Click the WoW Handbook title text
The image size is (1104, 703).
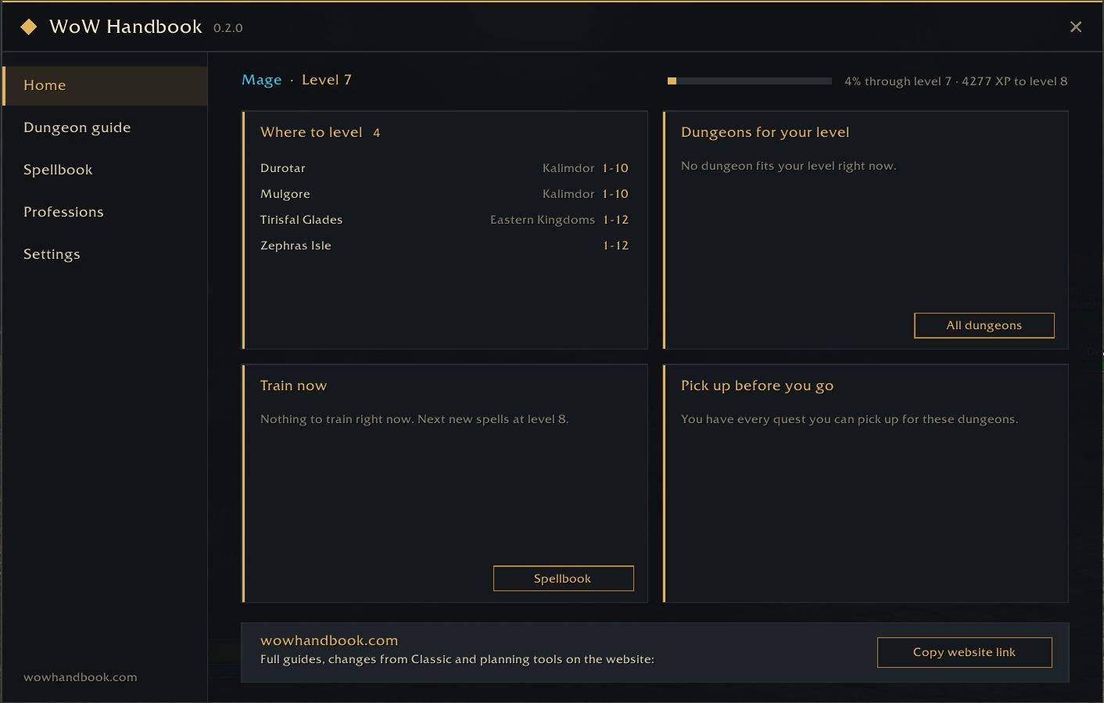pos(126,27)
